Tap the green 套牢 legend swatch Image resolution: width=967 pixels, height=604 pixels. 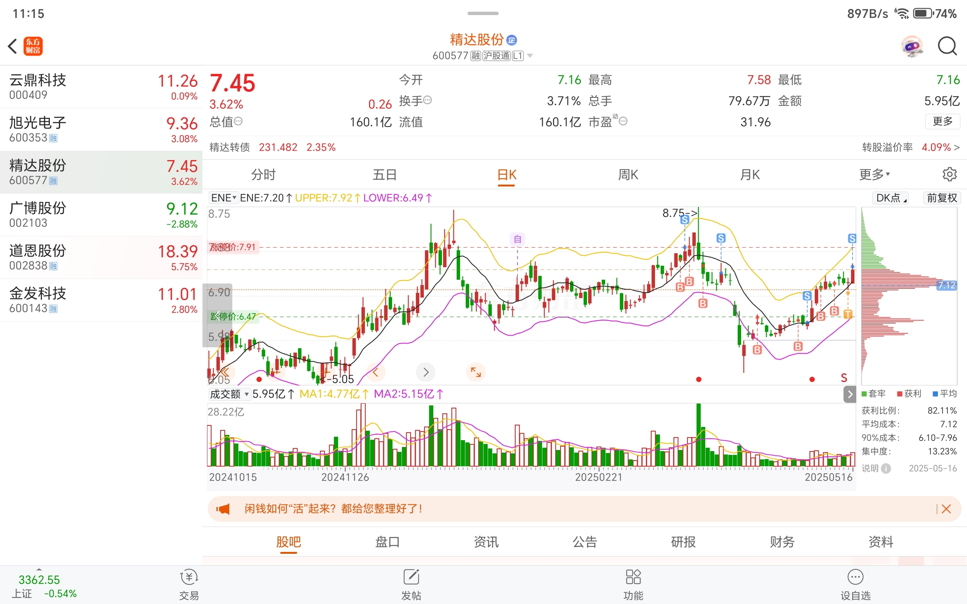(x=864, y=394)
